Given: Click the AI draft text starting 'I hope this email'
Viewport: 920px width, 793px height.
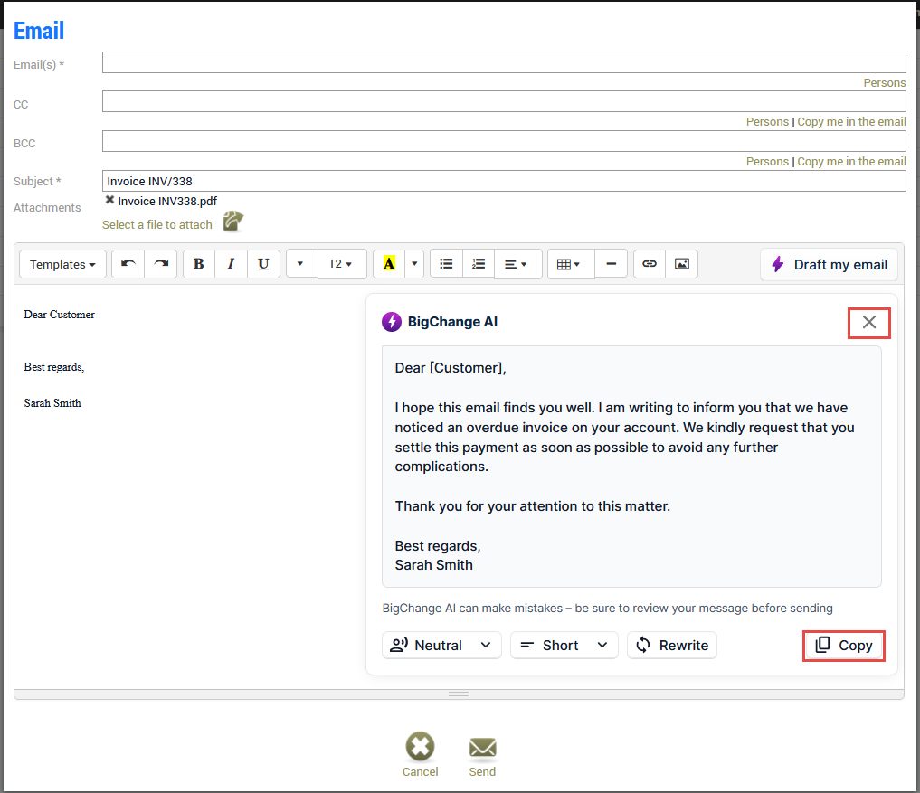Looking at the screenshot, I should click(x=624, y=437).
